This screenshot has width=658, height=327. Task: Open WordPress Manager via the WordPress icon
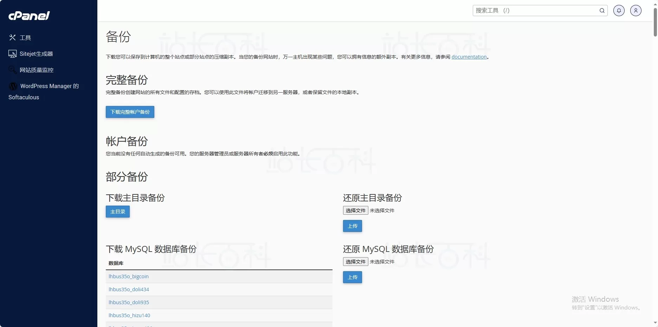13,86
